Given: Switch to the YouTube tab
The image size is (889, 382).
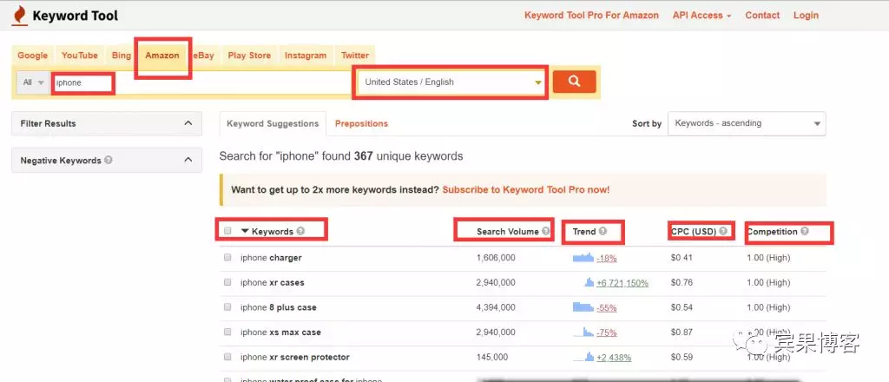Looking at the screenshot, I should tap(80, 55).
